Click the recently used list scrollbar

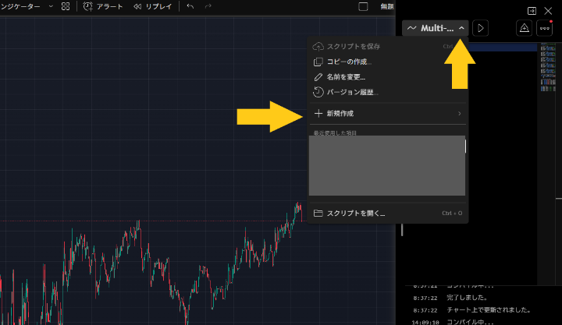pos(466,146)
